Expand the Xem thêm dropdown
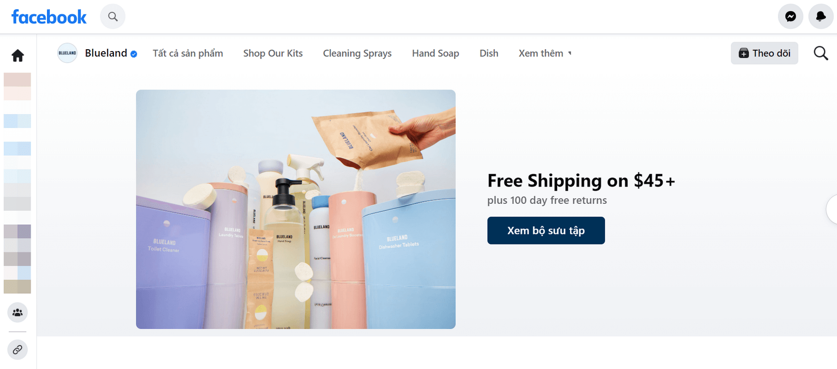This screenshot has height=369, width=837. 545,53
